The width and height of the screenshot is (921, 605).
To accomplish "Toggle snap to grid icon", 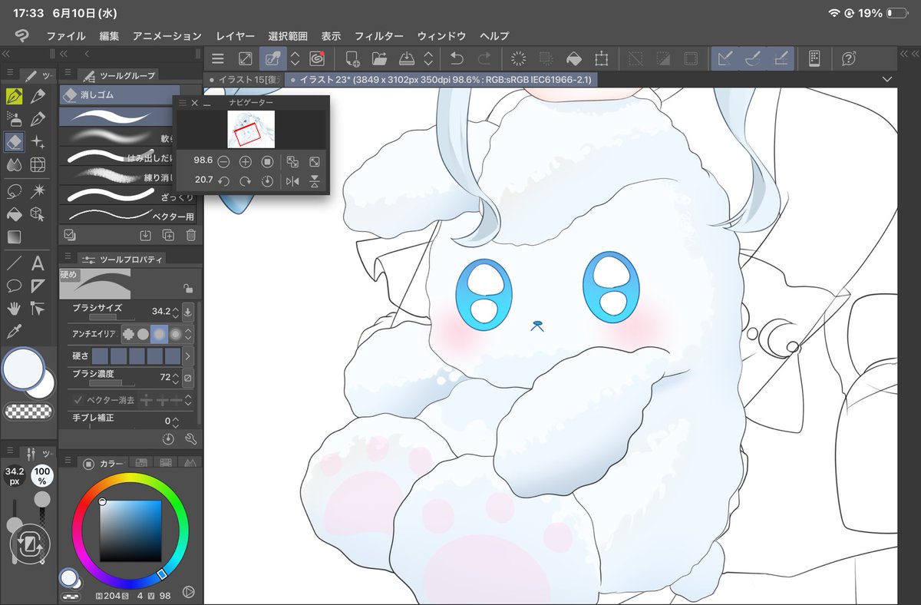I will click(781, 58).
